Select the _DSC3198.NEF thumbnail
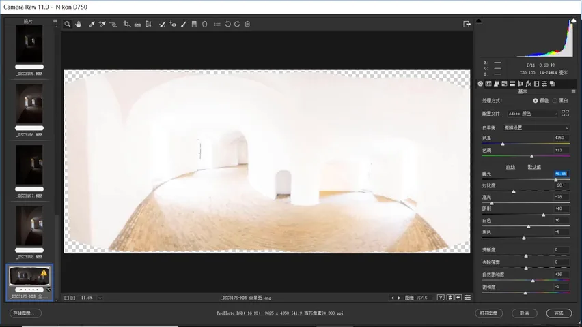 click(x=29, y=226)
